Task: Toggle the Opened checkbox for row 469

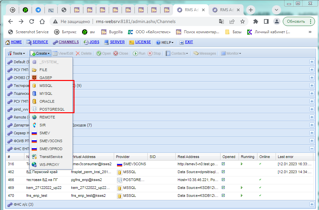Action: (223, 188)
